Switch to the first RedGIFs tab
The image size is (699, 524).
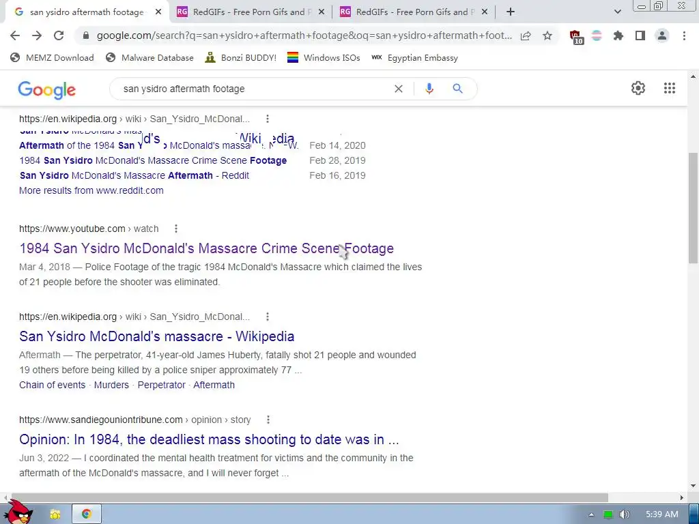click(x=248, y=12)
